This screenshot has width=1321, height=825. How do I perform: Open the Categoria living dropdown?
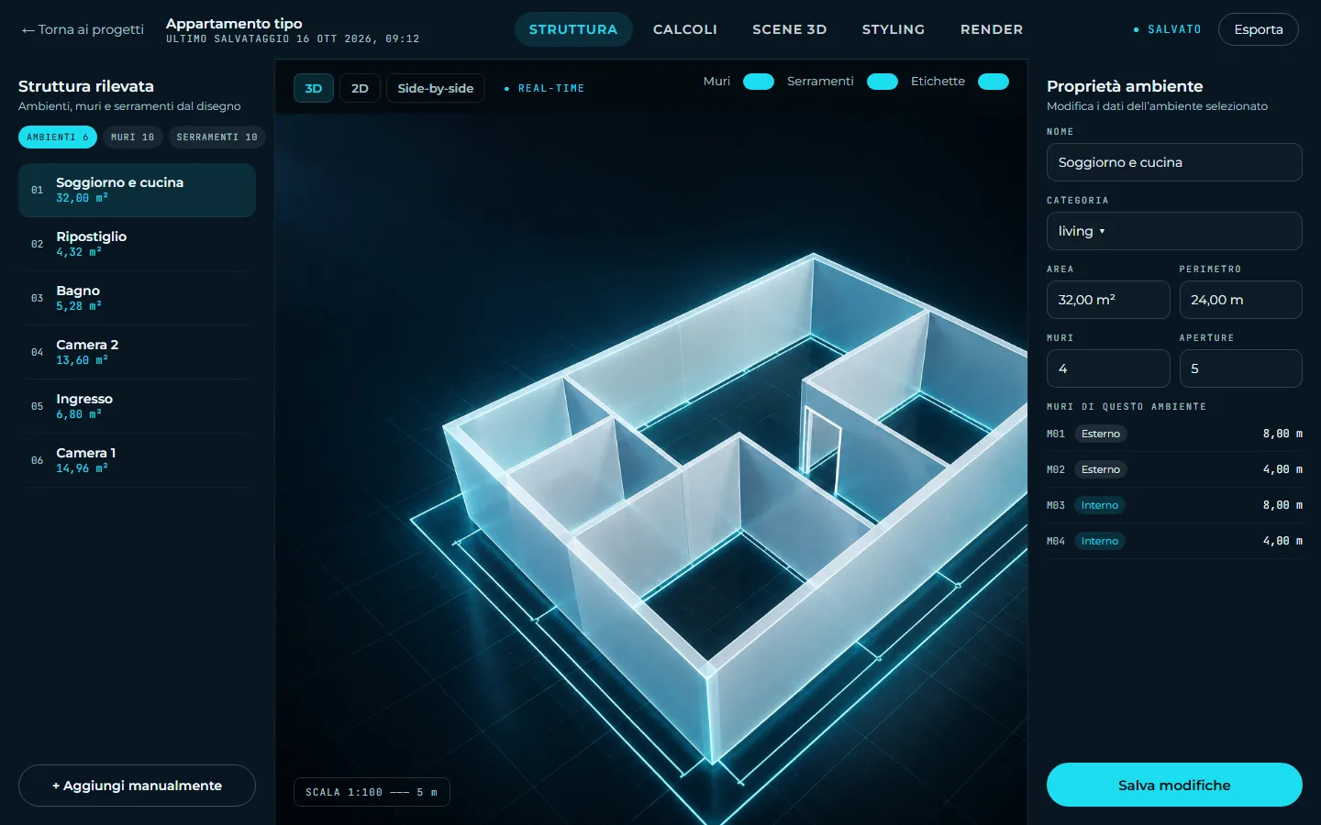click(x=1174, y=231)
